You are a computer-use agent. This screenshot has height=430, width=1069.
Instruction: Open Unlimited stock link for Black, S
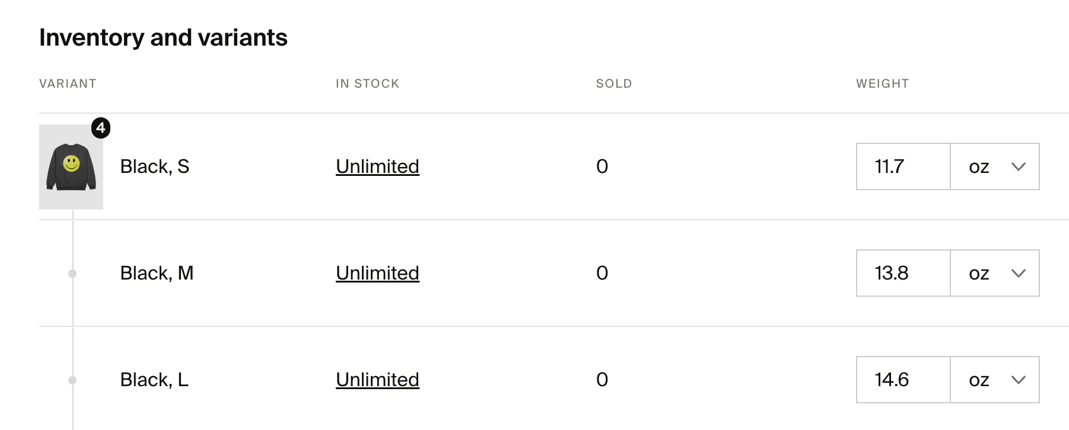tap(377, 166)
